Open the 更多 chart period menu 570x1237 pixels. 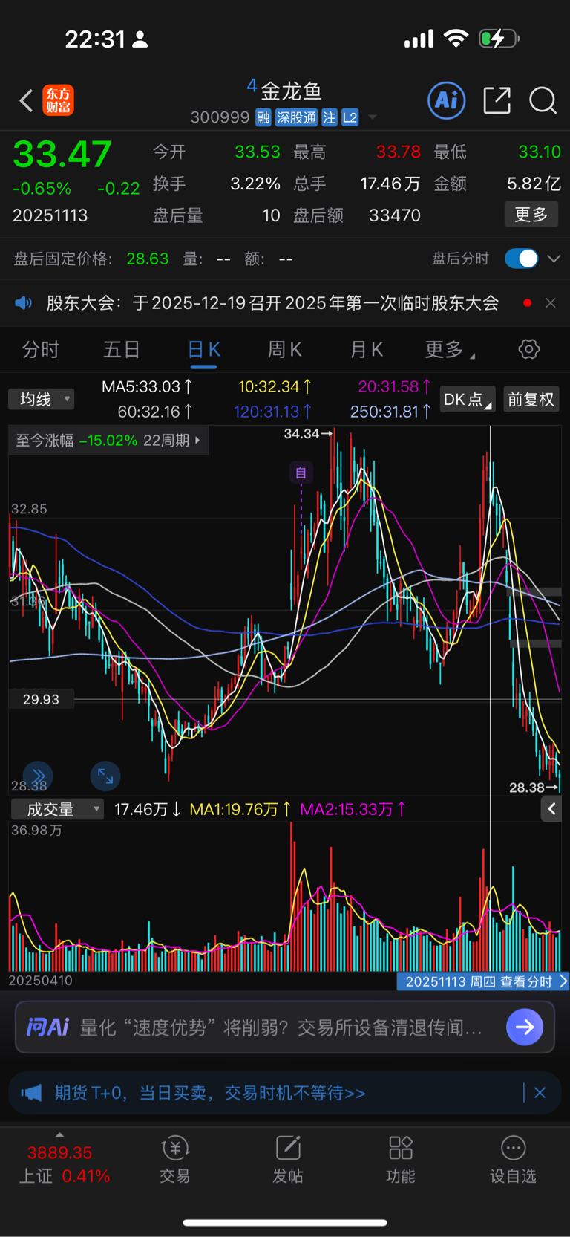[449, 350]
